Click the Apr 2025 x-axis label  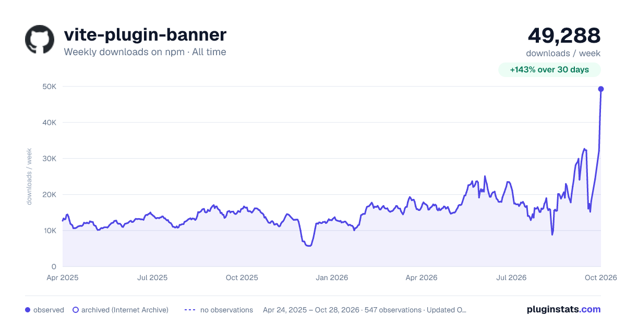[63, 277]
